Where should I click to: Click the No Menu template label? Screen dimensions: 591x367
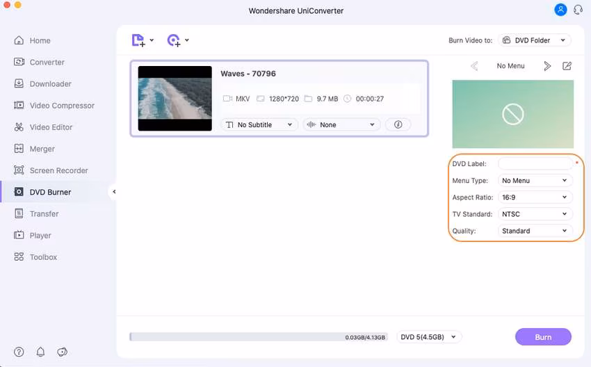coord(510,66)
